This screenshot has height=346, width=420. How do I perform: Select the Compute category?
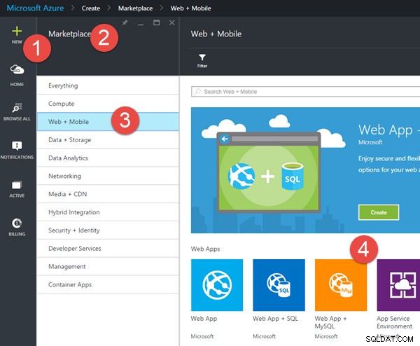pos(108,104)
